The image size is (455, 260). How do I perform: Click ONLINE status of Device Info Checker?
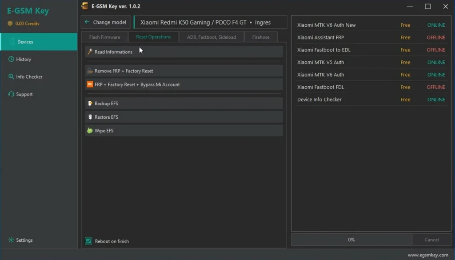[436, 100]
